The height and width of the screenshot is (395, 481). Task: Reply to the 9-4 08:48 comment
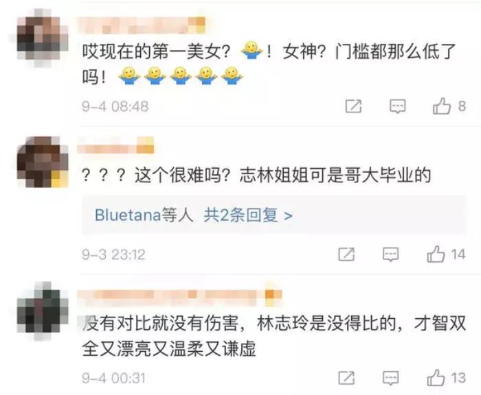pyautogui.click(x=398, y=106)
